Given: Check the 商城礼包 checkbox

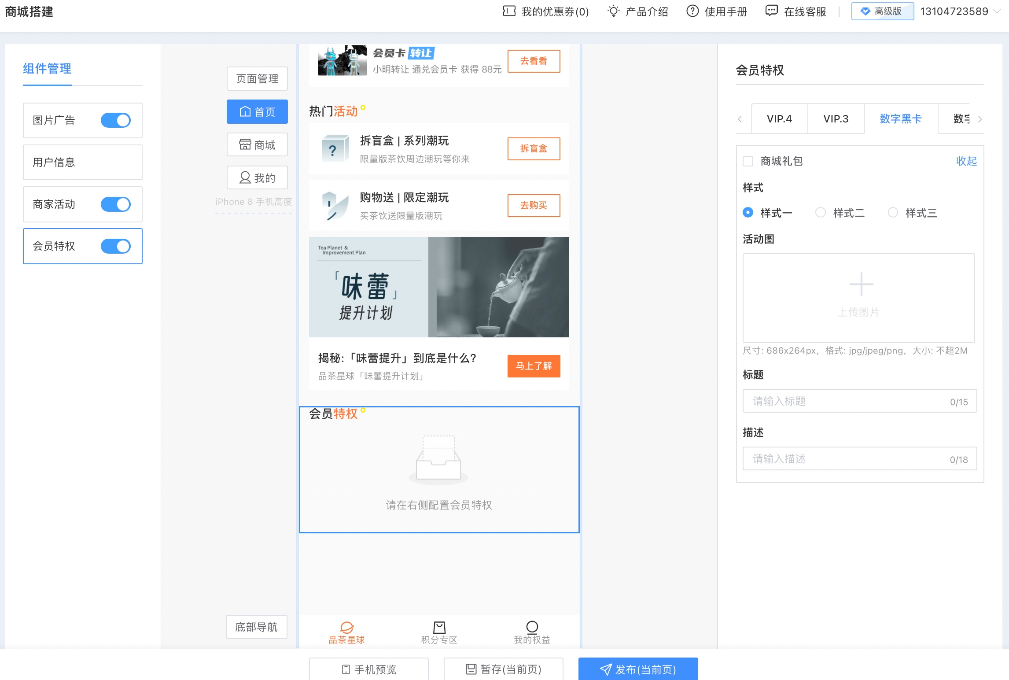Looking at the screenshot, I should click(748, 161).
